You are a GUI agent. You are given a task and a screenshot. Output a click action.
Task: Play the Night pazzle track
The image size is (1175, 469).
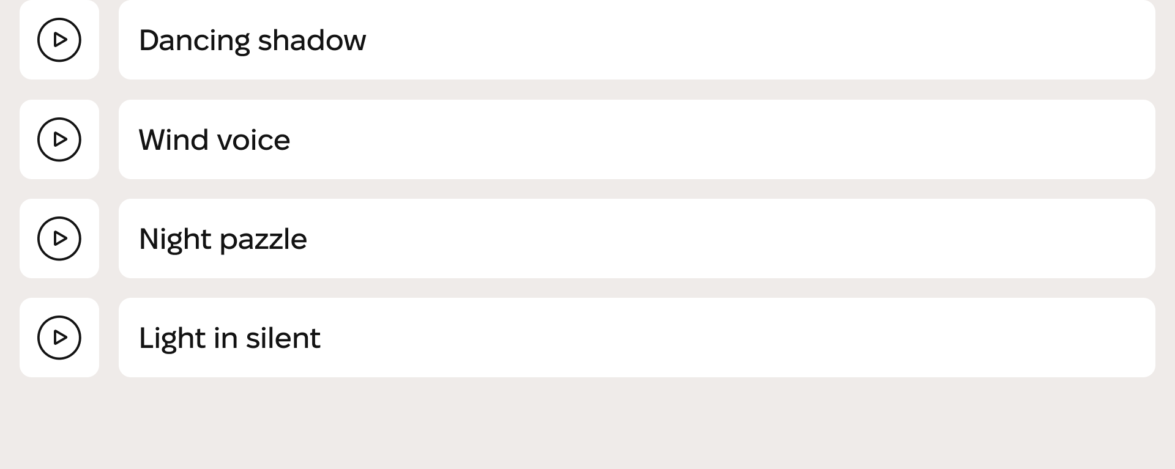point(59,238)
